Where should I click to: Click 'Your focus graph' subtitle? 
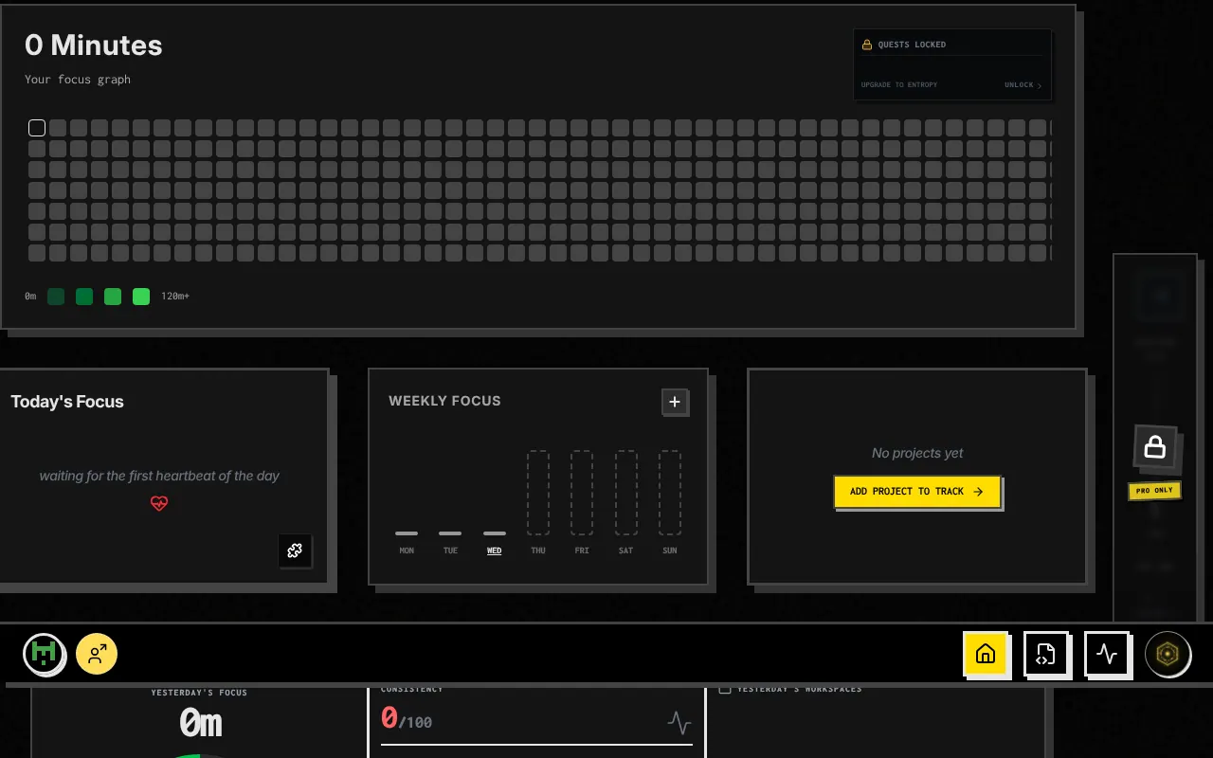coord(78,80)
